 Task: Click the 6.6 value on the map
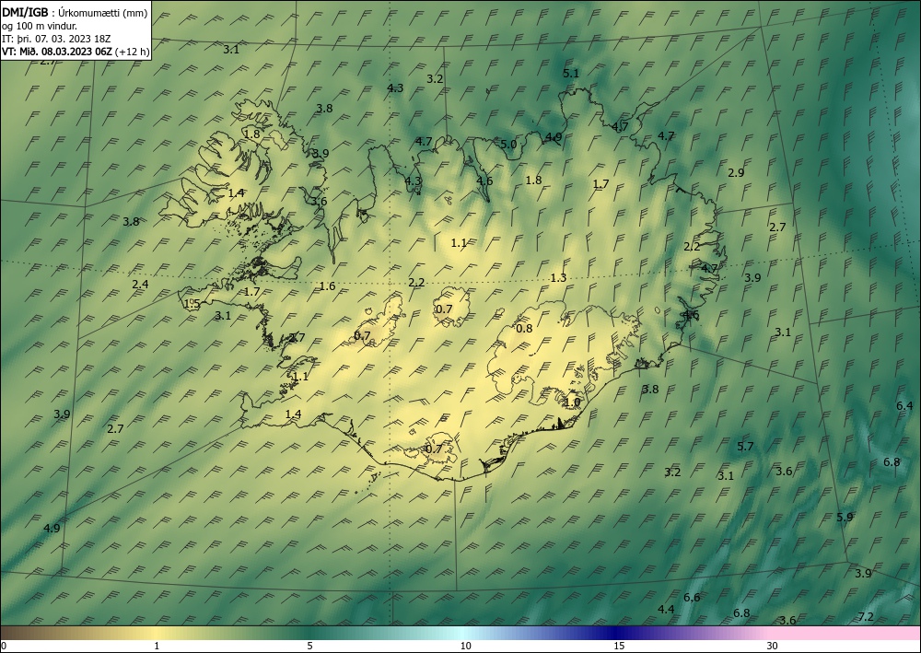[x=692, y=597]
